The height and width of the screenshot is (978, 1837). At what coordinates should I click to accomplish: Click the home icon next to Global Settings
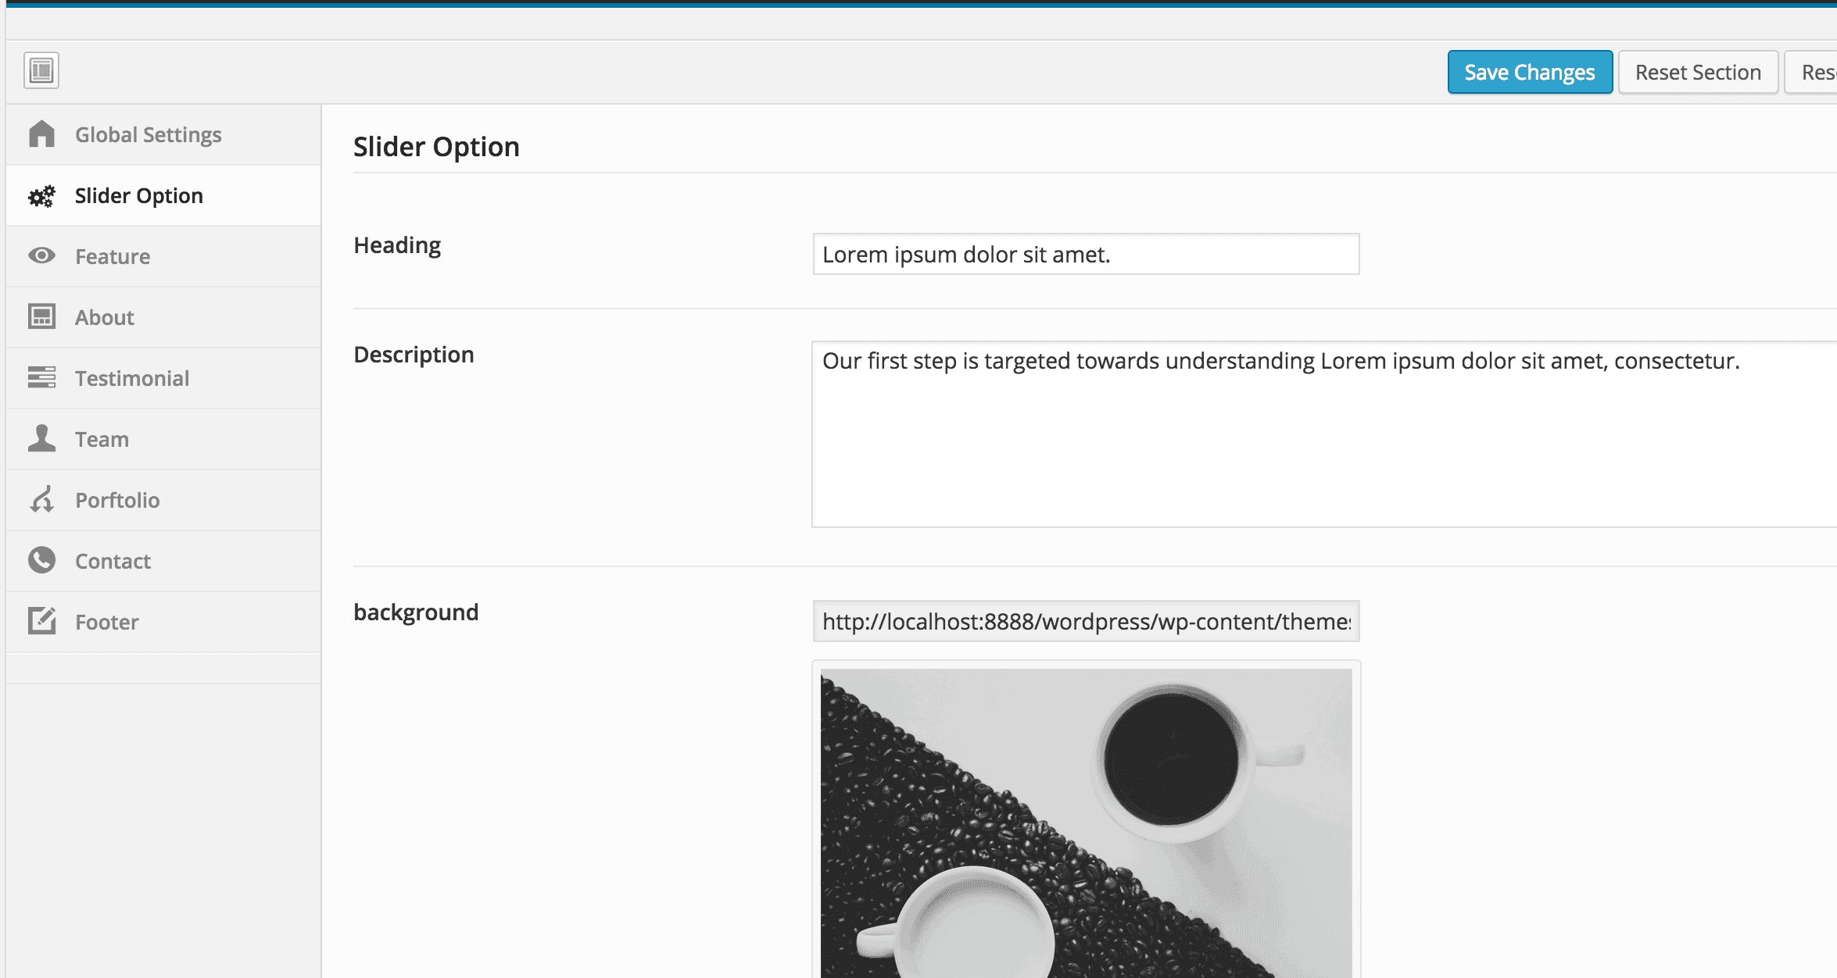click(x=41, y=134)
